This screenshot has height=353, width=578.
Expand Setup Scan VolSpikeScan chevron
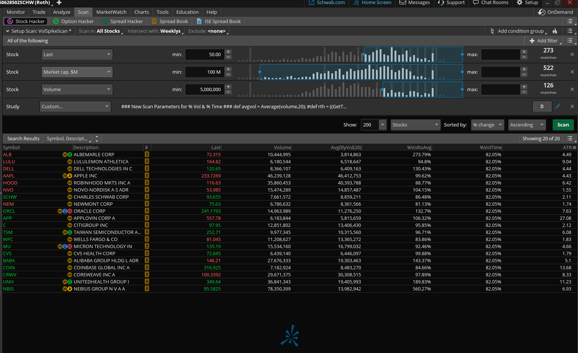(8, 31)
